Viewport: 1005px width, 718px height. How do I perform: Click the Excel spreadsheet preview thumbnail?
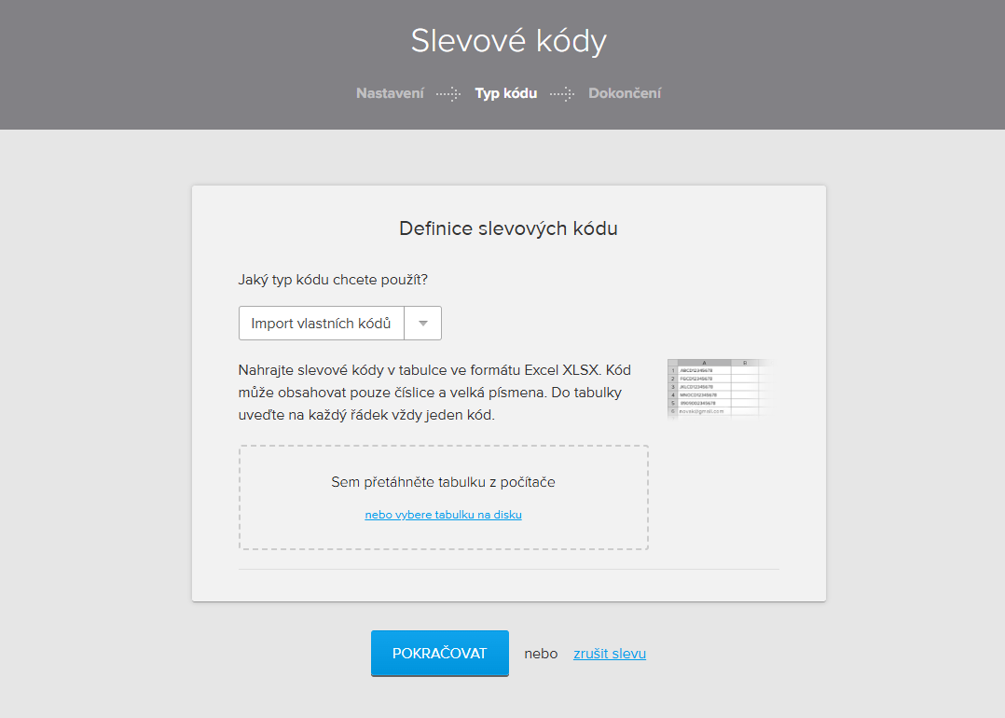pyautogui.click(x=718, y=389)
